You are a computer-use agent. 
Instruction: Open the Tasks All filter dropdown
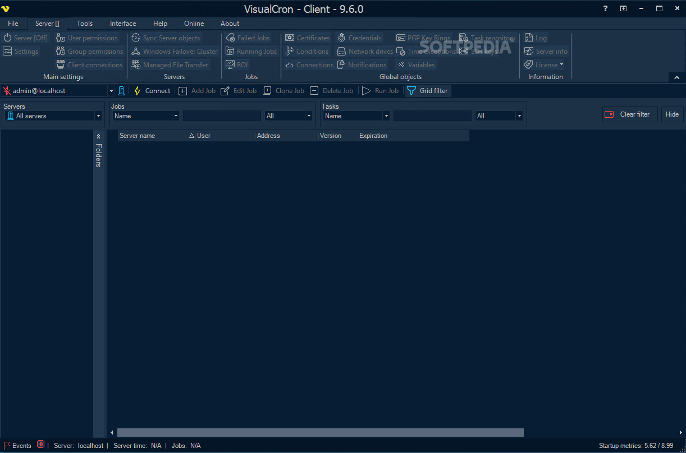519,116
